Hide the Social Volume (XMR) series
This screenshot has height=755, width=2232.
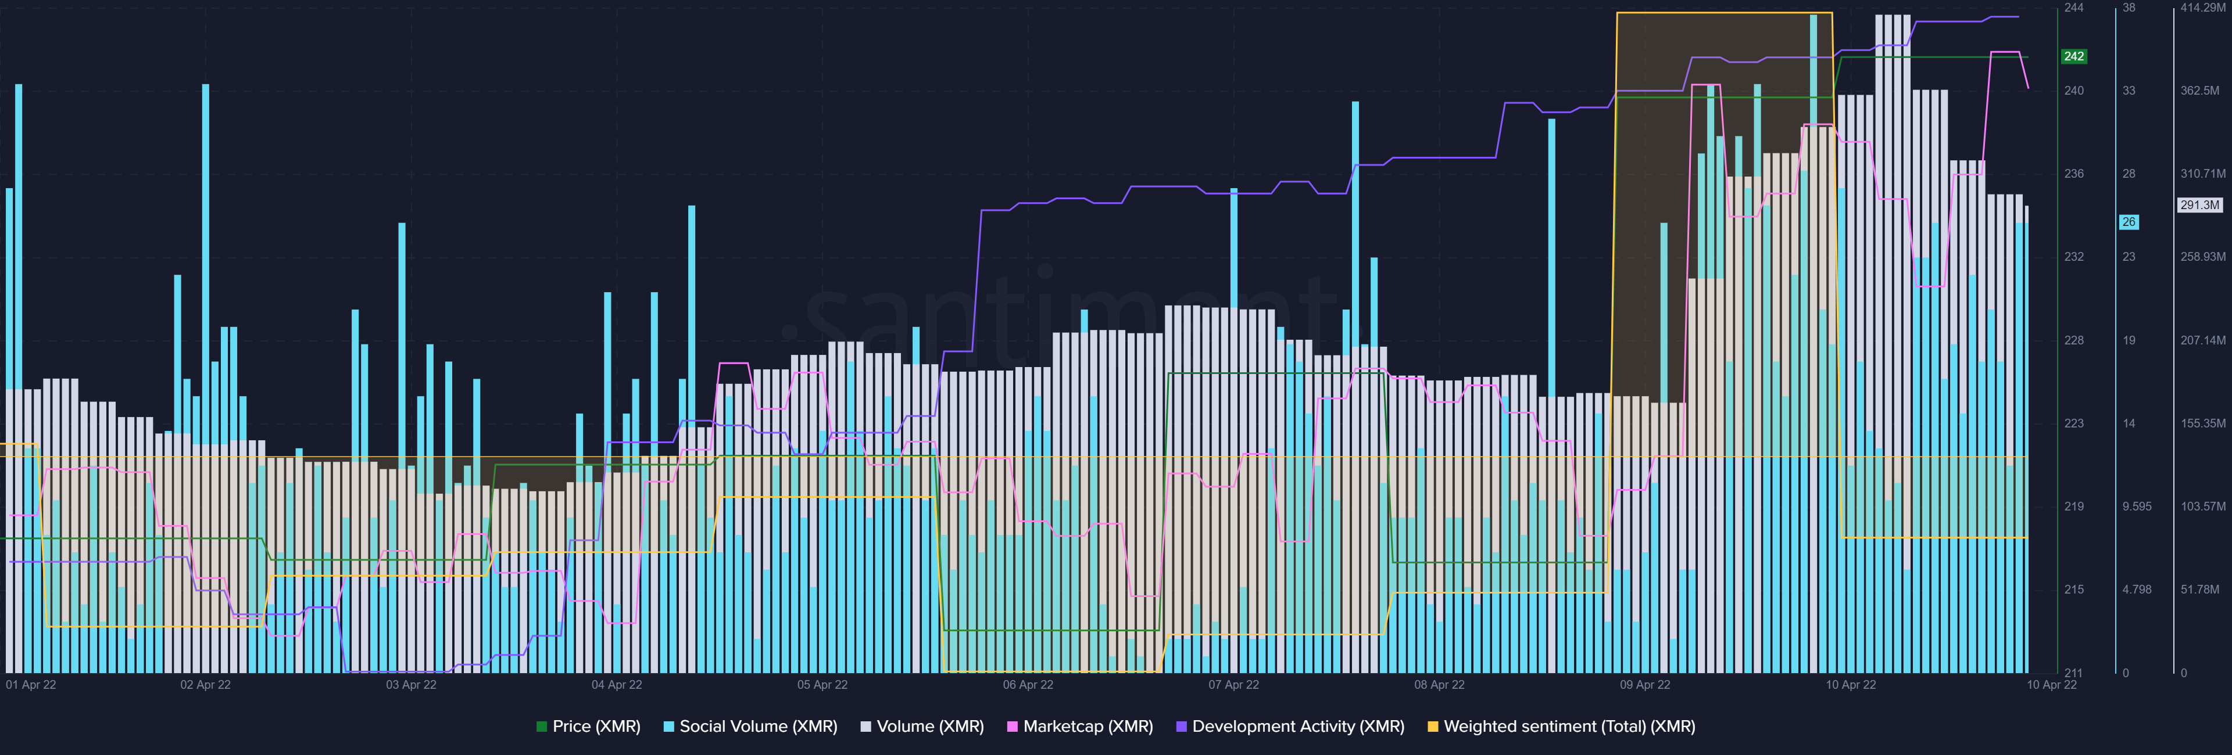tap(759, 727)
